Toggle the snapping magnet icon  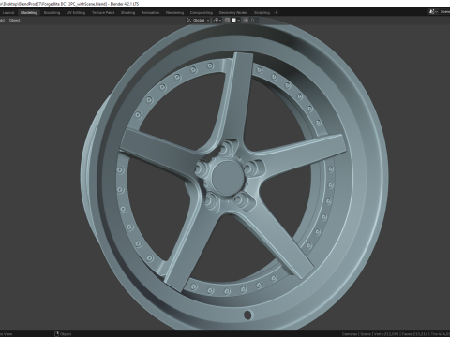[227, 21]
